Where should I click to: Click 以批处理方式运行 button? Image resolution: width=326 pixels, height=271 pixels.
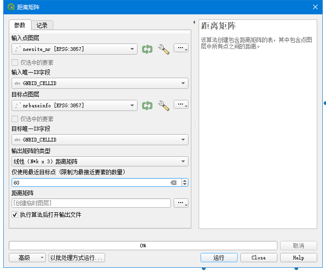[77, 258]
